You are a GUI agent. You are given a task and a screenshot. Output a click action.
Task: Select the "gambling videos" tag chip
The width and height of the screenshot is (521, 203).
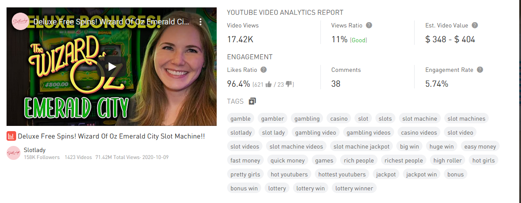368,132
